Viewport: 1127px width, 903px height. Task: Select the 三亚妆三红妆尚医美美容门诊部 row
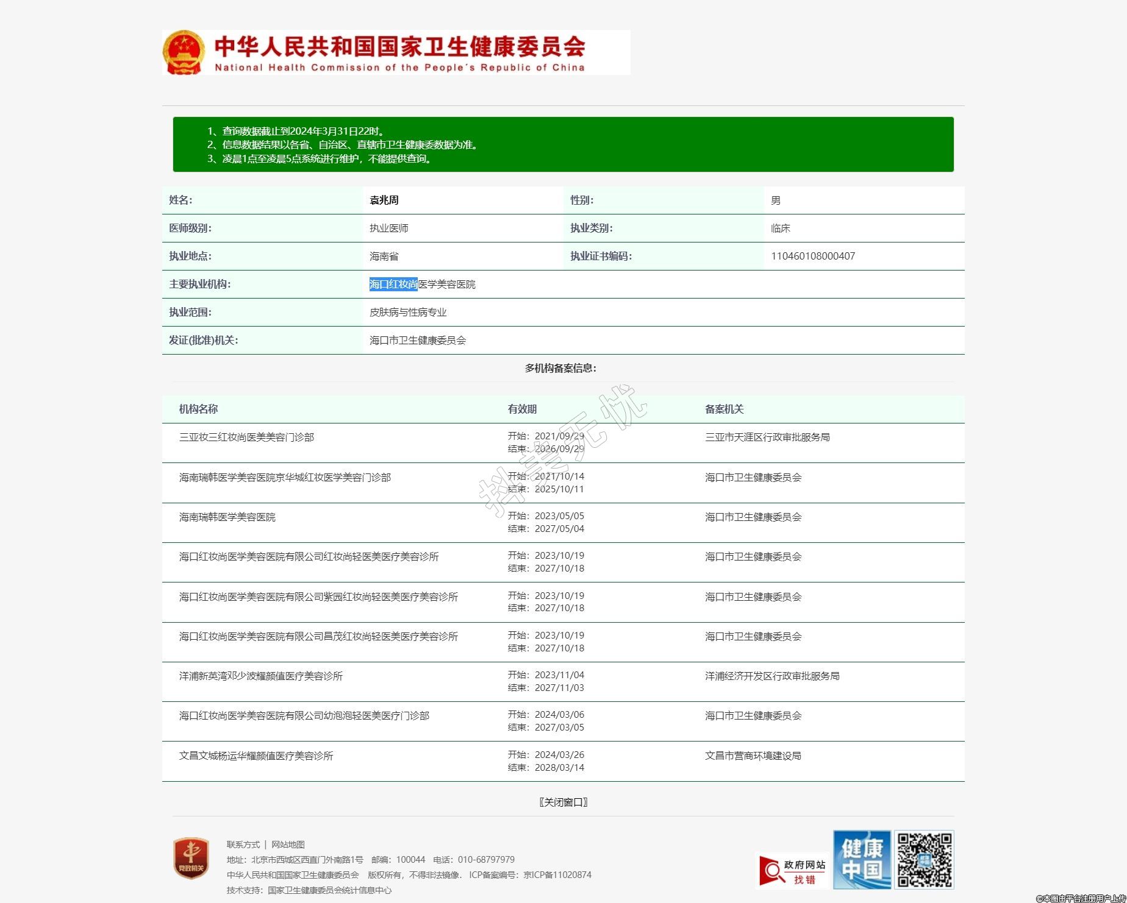click(246, 437)
